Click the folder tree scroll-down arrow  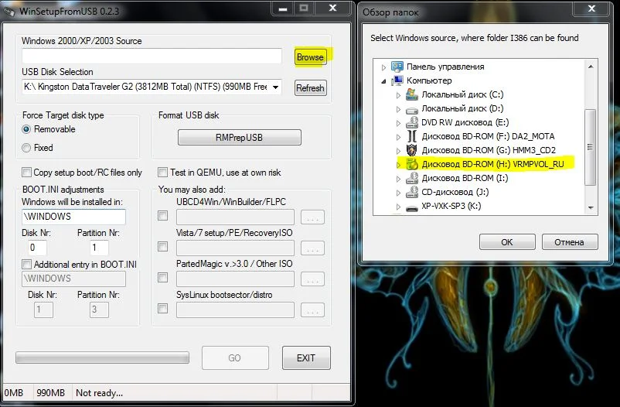pyautogui.click(x=591, y=207)
